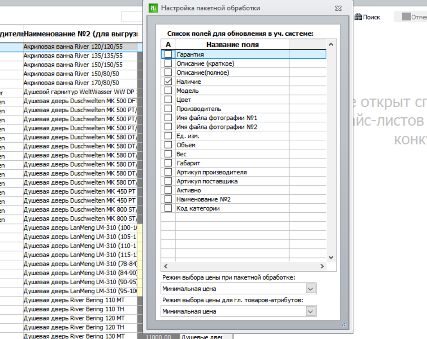The image size is (427, 339).
Task: Click the binoculars Search icon
Action: point(358,17)
